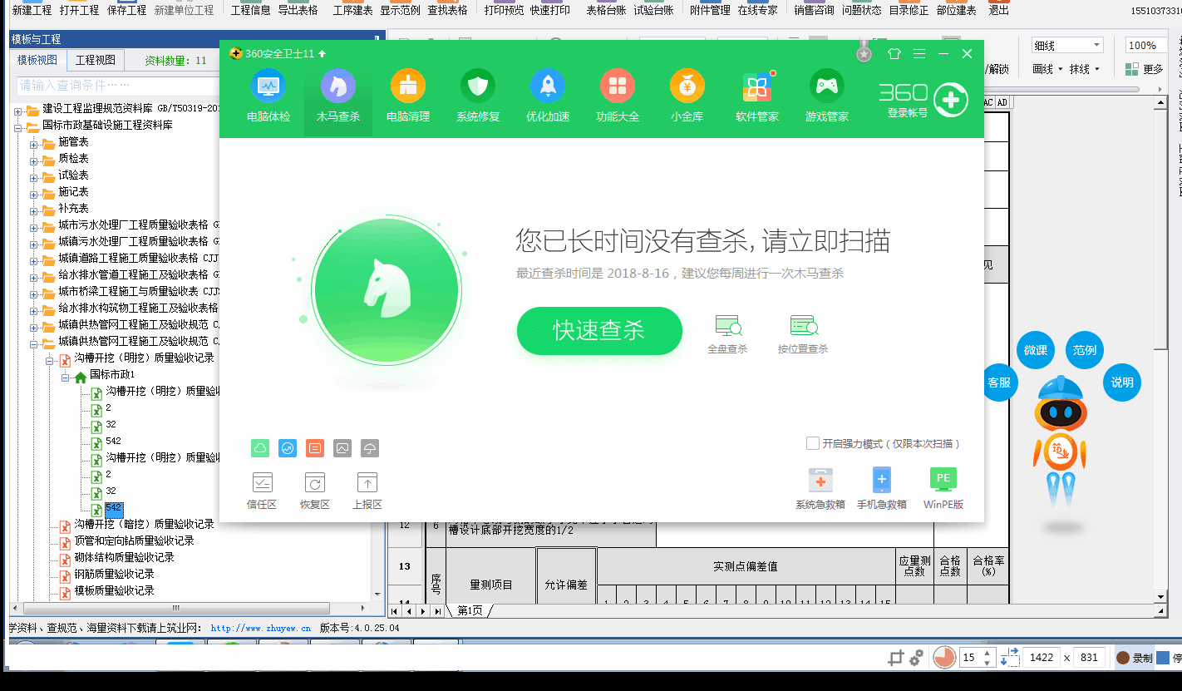Select the 第1页 sheet tab
The height and width of the screenshot is (691, 1182).
point(470,610)
